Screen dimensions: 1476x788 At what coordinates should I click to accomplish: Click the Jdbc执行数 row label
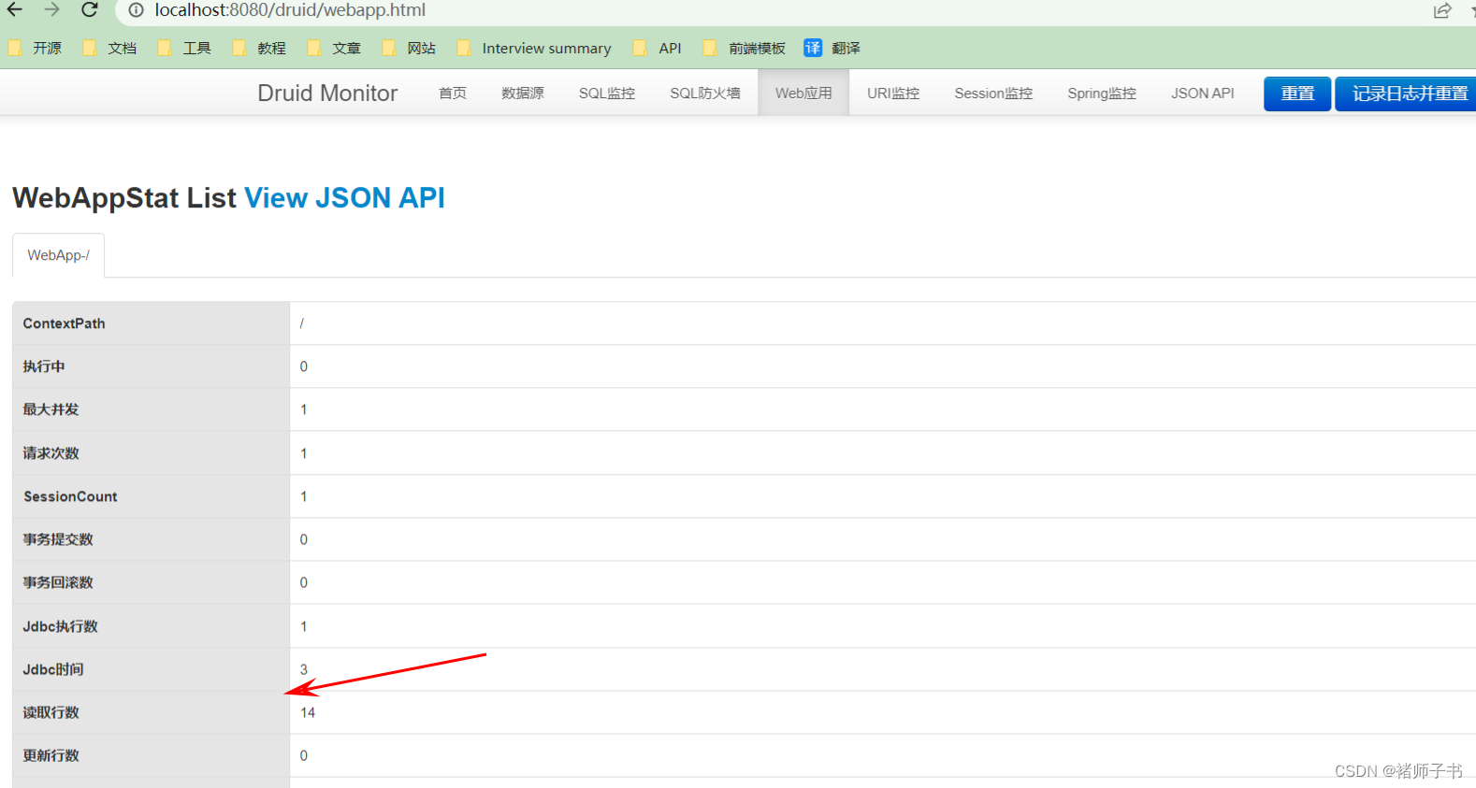click(x=61, y=626)
